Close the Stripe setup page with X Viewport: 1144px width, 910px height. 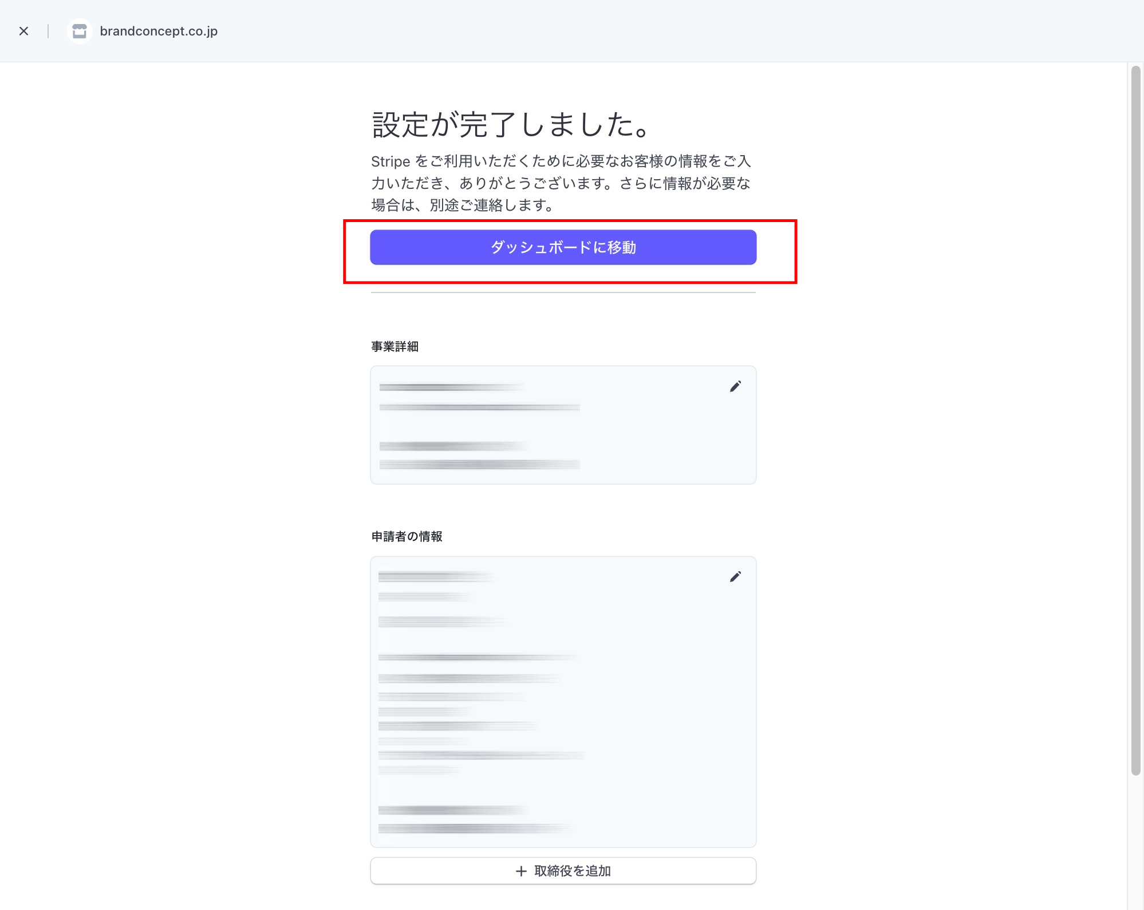click(x=23, y=31)
